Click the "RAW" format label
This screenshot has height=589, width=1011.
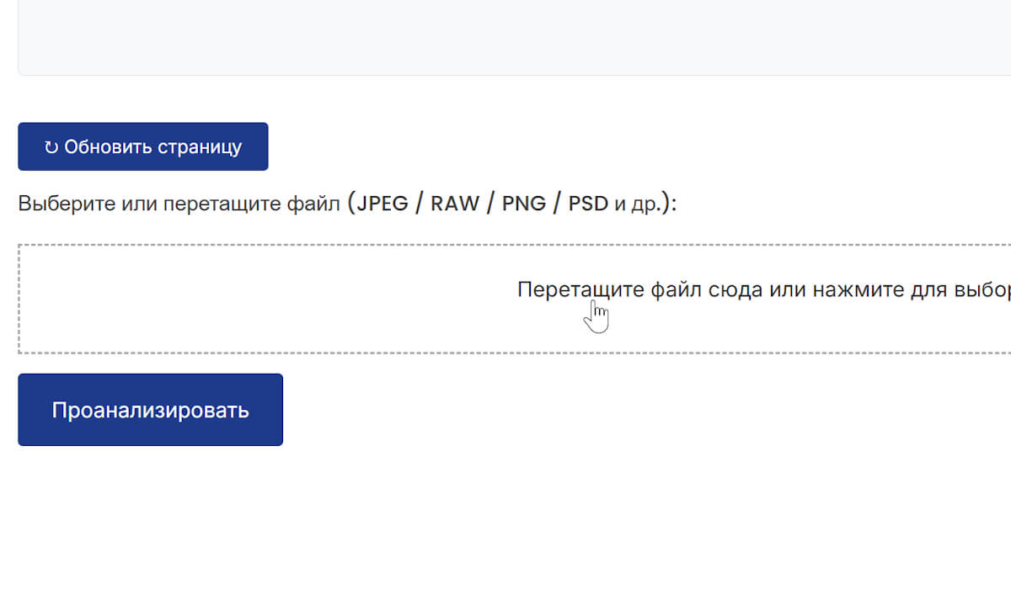455,204
